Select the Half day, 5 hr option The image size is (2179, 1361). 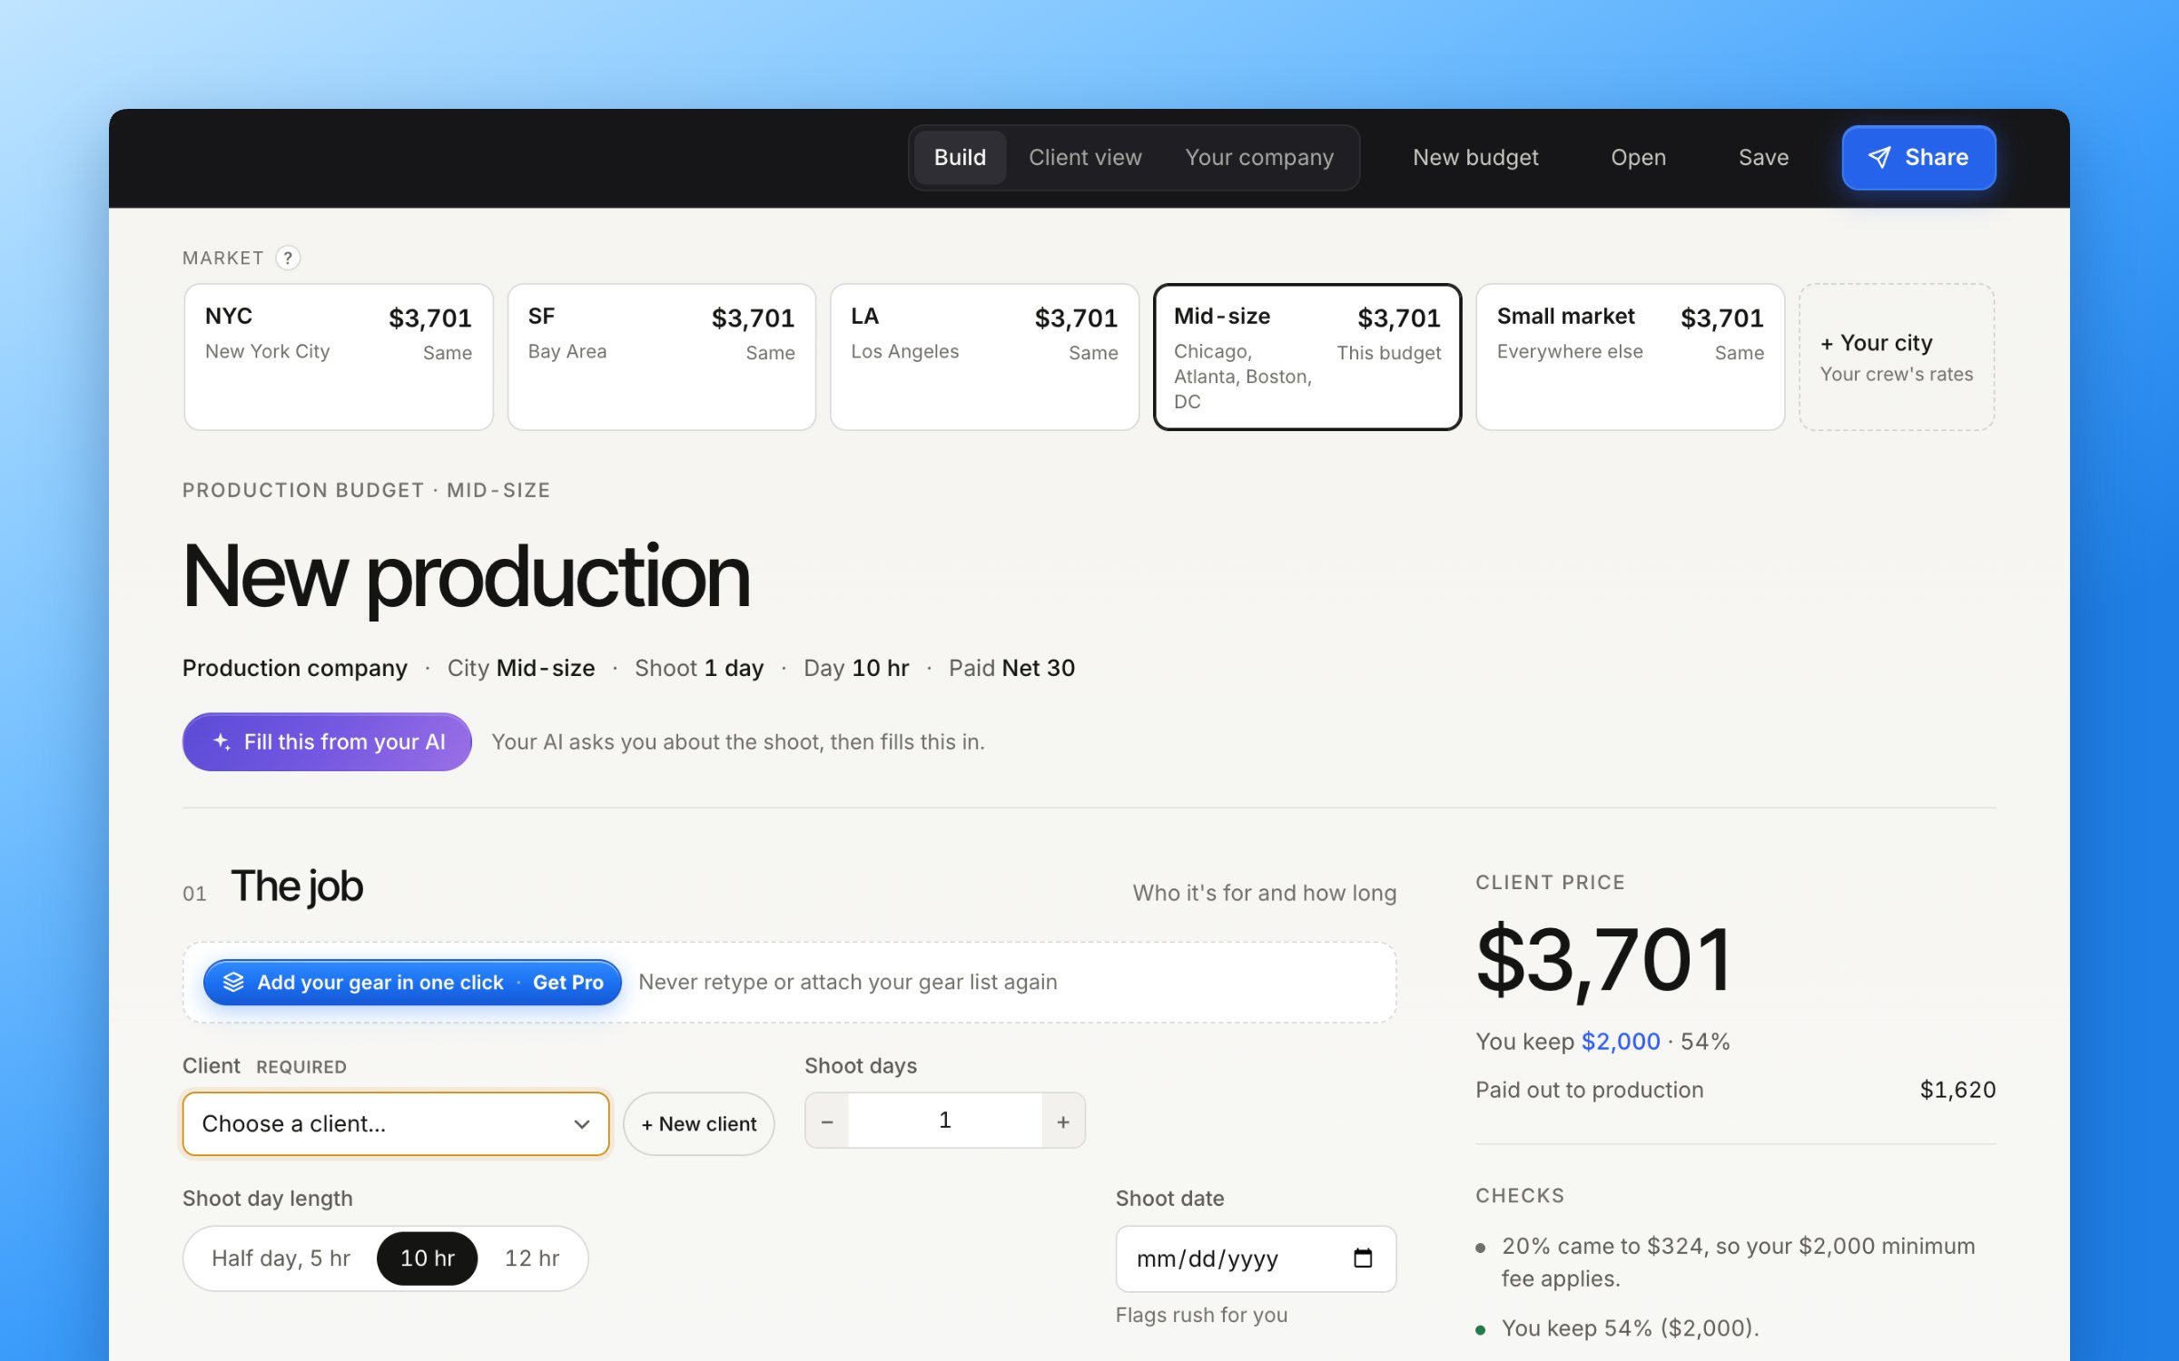tap(281, 1258)
